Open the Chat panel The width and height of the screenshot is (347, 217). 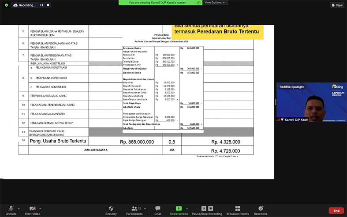tap(157, 210)
